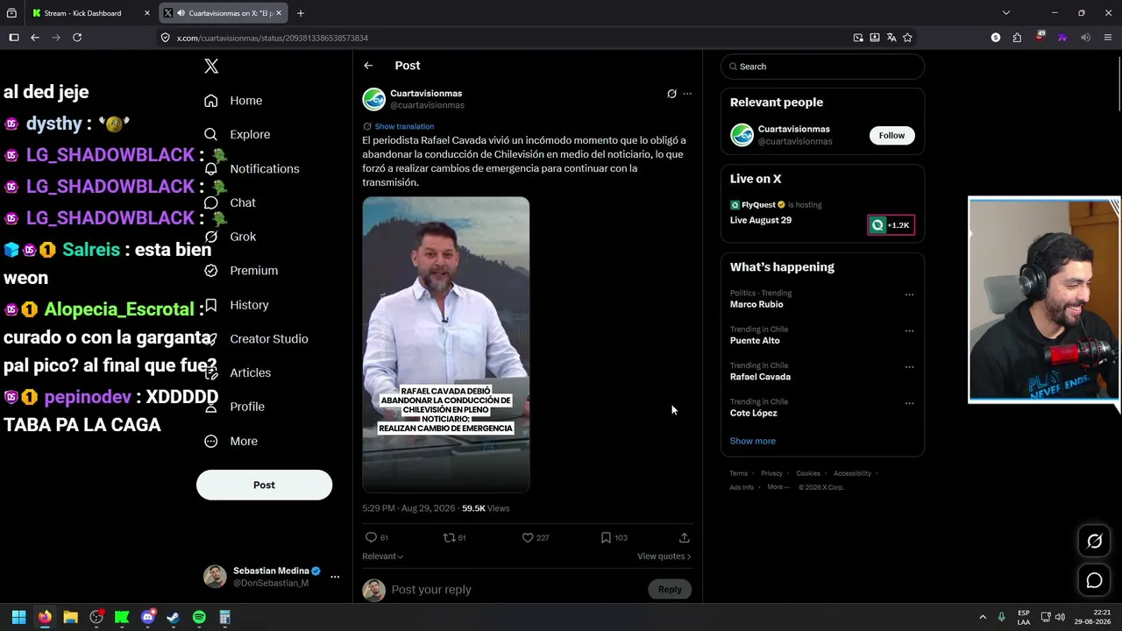Click the X logo in the sidebar
This screenshot has width=1122, height=631.
pos(211,67)
